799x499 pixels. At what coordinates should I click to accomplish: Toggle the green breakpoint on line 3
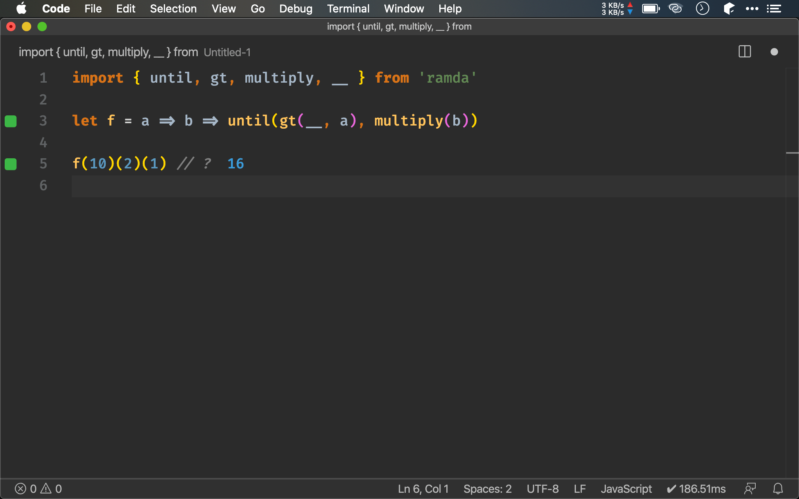pyautogui.click(x=11, y=121)
